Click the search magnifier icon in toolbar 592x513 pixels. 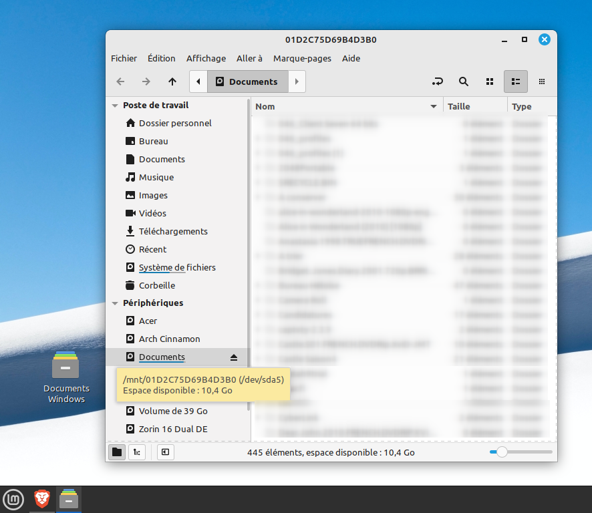463,81
